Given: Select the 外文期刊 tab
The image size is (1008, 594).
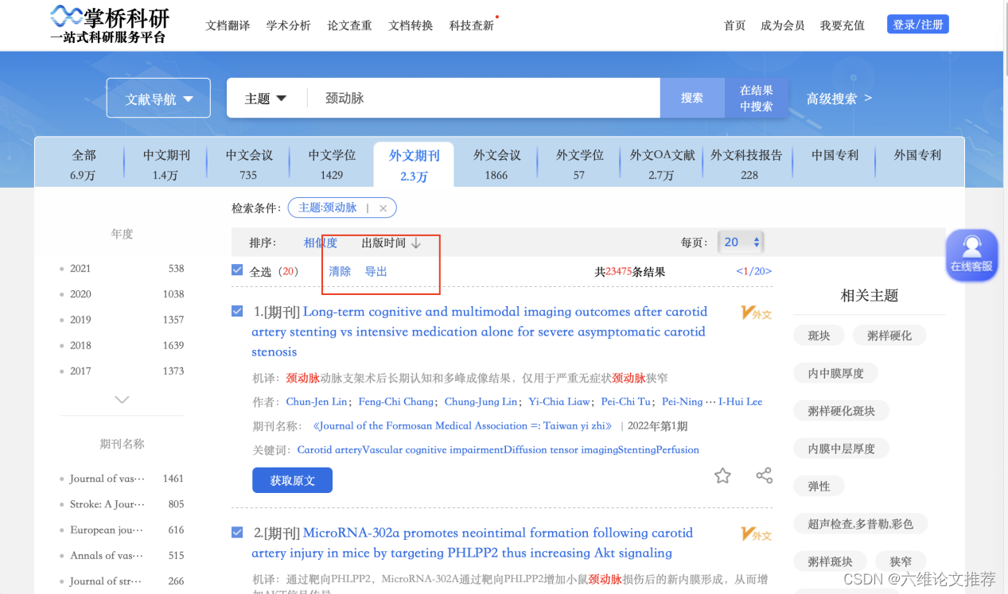Looking at the screenshot, I should 414,165.
